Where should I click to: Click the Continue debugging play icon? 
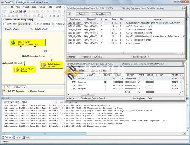[46, 16]
